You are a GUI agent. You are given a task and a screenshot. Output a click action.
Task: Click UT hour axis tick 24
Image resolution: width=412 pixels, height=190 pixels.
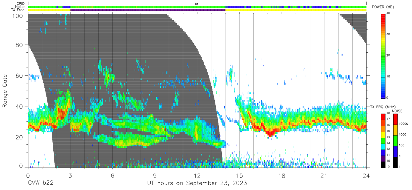[366, 176]
